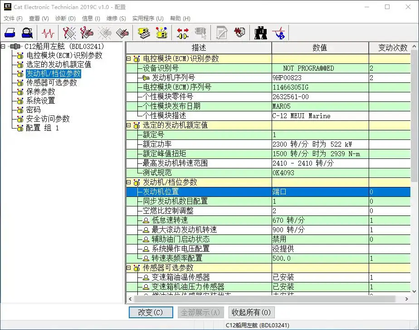Open the ECM Summary toolbar icon
This screenshot has height=330, width=419.
click(x=144, y=33)
